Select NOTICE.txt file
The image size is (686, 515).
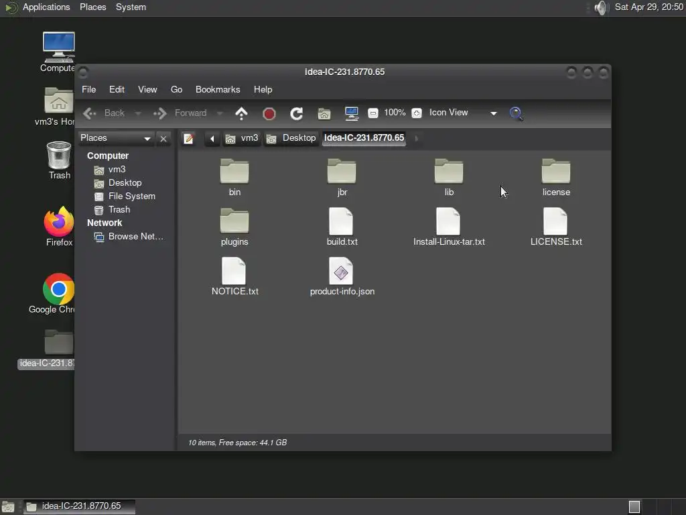(234, 276)
